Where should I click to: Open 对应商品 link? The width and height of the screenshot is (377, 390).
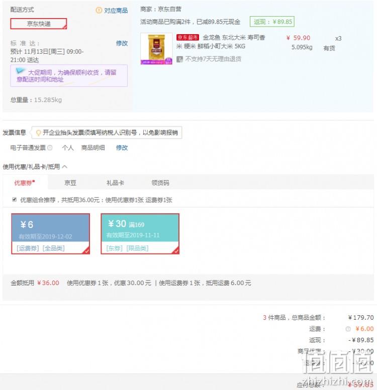click(x=116, y=11)
